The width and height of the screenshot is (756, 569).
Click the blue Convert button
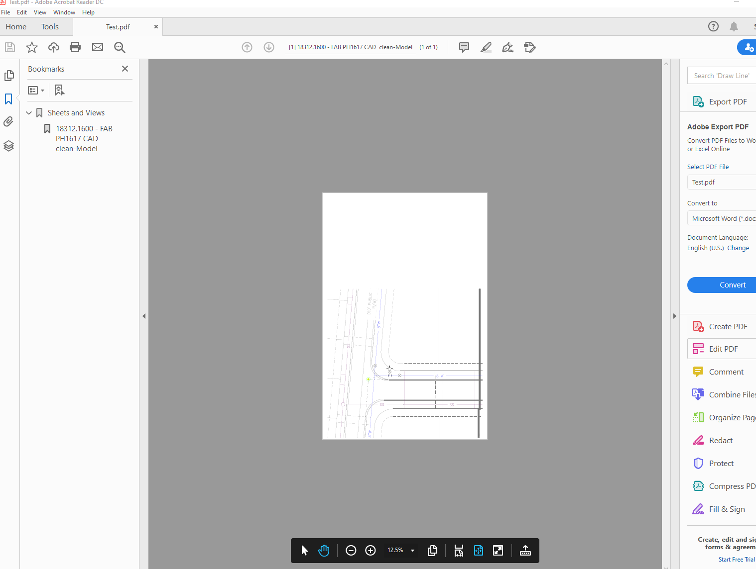(x=722, y=285)
